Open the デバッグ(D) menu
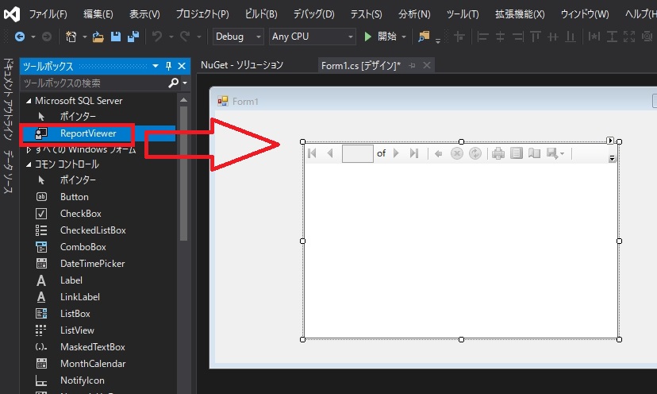The image size is (657, 394). (x=314, y=14)
